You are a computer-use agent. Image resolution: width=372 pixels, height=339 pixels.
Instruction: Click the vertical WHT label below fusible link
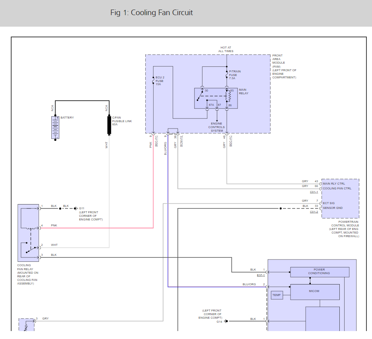point(106,145)
